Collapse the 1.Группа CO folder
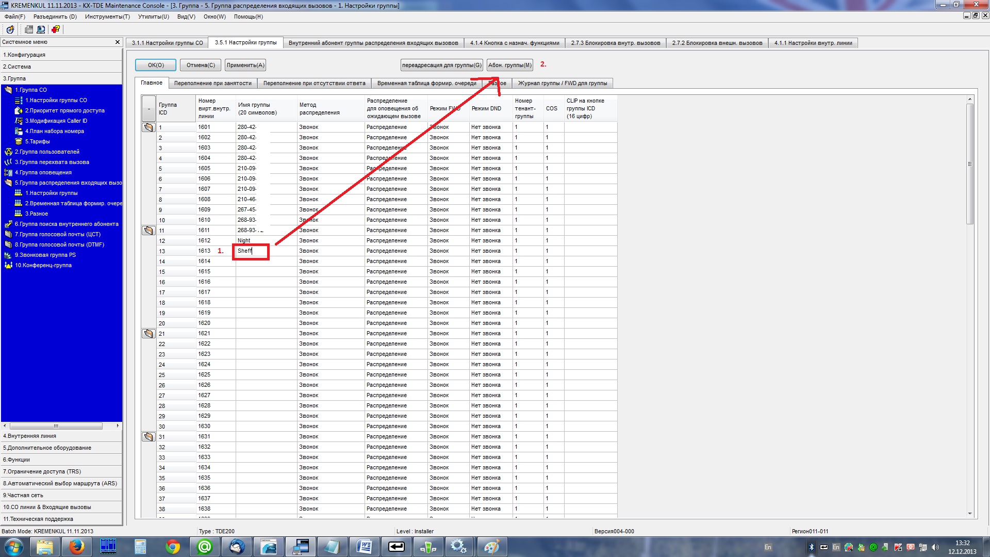The image size is (990, 557). click(x=8, y=90)
